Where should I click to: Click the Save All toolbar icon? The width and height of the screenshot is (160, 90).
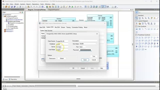coord(14,7)
